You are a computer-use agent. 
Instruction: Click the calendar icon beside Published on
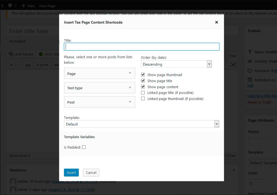(x=250, y=80)
